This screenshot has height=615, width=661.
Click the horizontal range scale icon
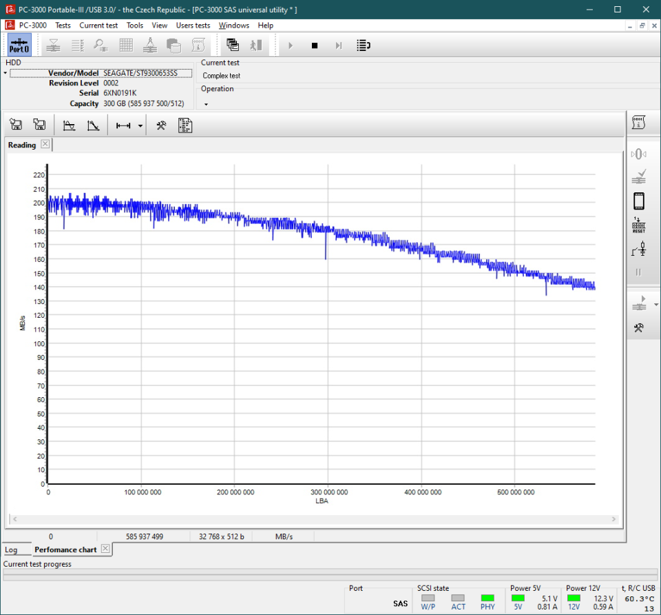coord(124,125)
